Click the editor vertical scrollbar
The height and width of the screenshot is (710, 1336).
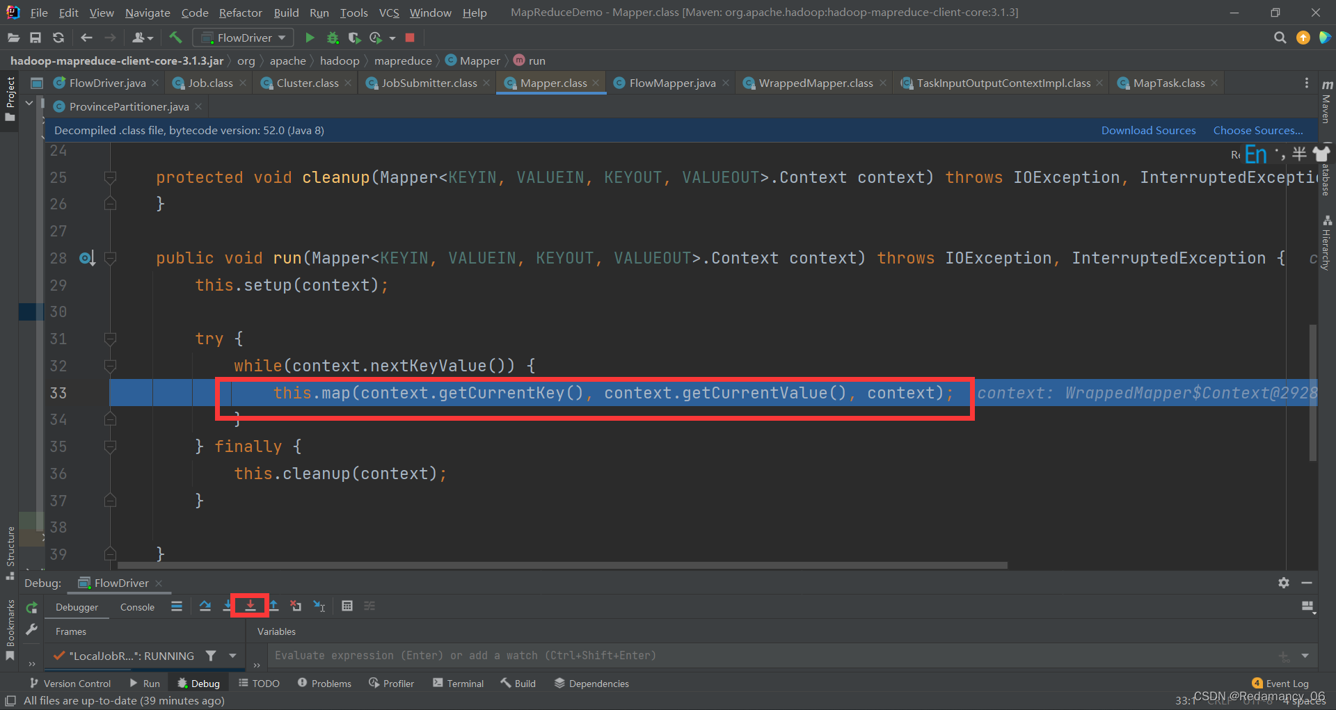click(x=1313, y=392)
